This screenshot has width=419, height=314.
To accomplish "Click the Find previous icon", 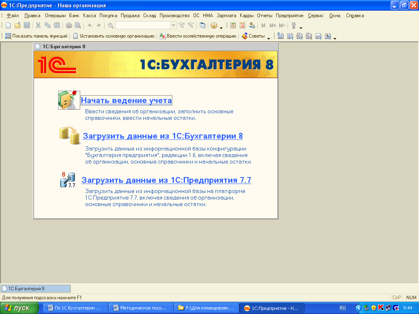I will click(191, 25).
